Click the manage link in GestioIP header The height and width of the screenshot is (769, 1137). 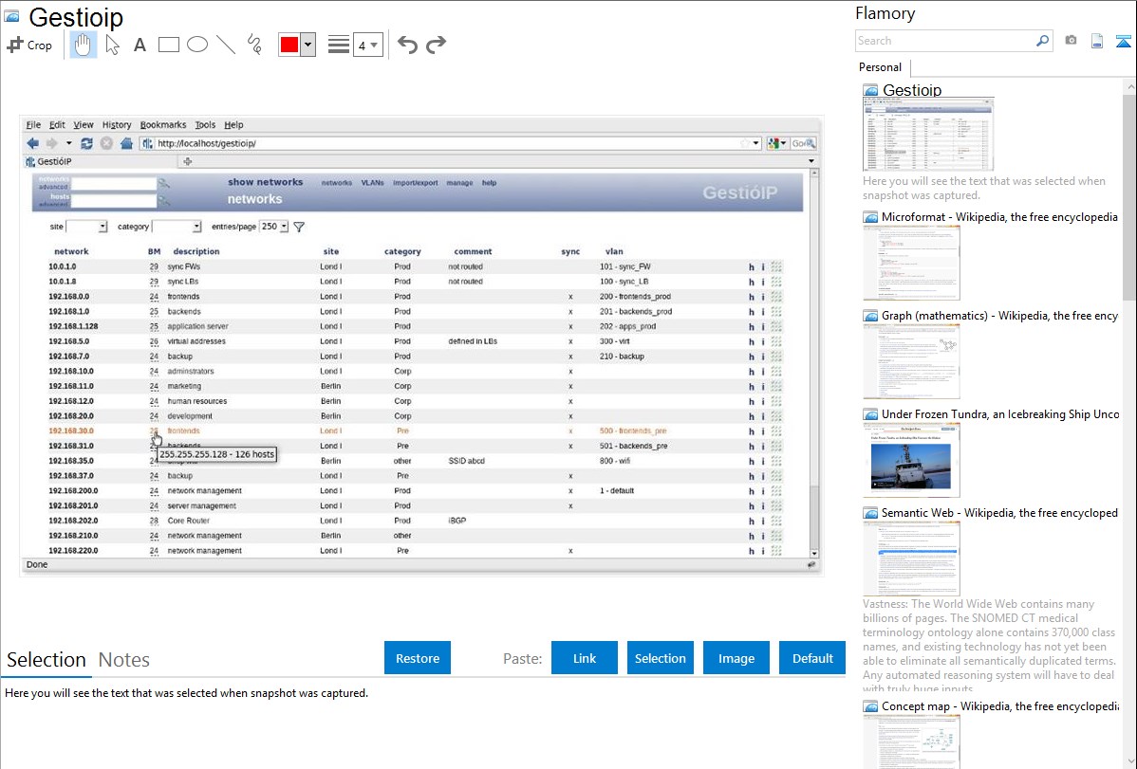pyautogui.click(x=459, y=183)
